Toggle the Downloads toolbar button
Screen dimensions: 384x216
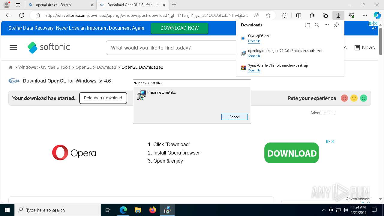point(338,15)
